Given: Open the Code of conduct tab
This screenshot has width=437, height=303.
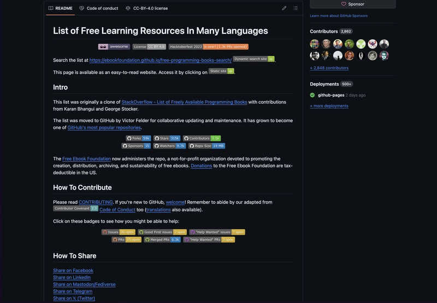Looking at the screenshot, I should click(x=99, y=8).
